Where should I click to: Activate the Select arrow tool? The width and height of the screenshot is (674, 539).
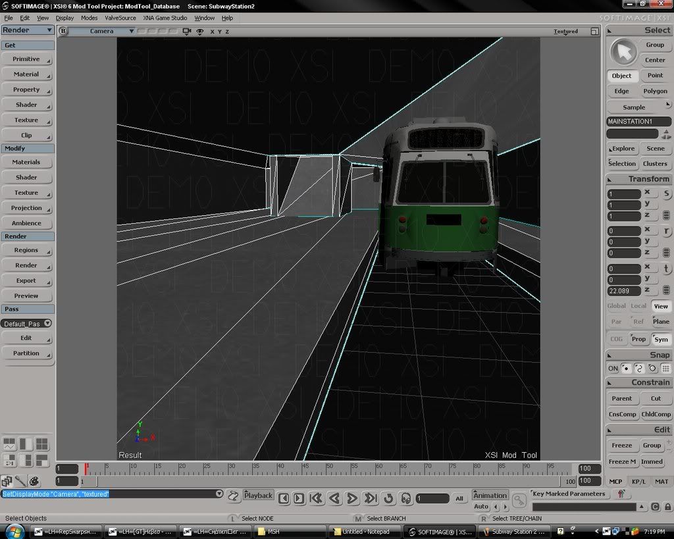tap(623, 52)
